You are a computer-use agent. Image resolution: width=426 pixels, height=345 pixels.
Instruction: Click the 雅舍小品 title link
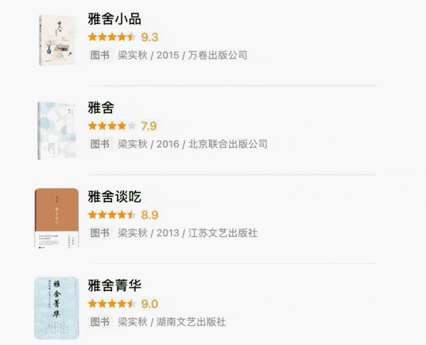(x=114, y=19)
